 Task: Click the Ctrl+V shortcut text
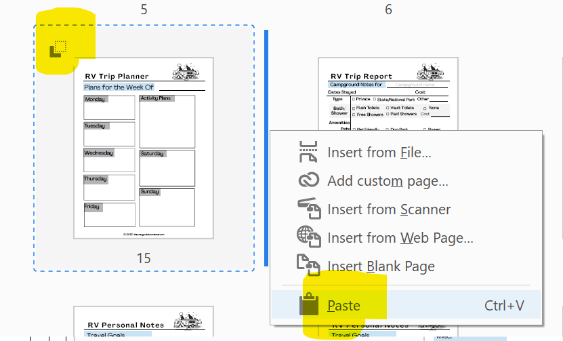pyautogui.click(x=504, y=306)
